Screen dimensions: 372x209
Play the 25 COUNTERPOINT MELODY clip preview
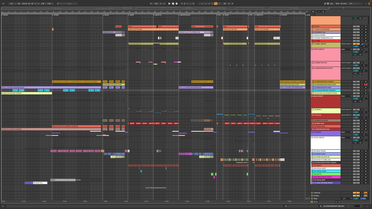pos(321,206)
